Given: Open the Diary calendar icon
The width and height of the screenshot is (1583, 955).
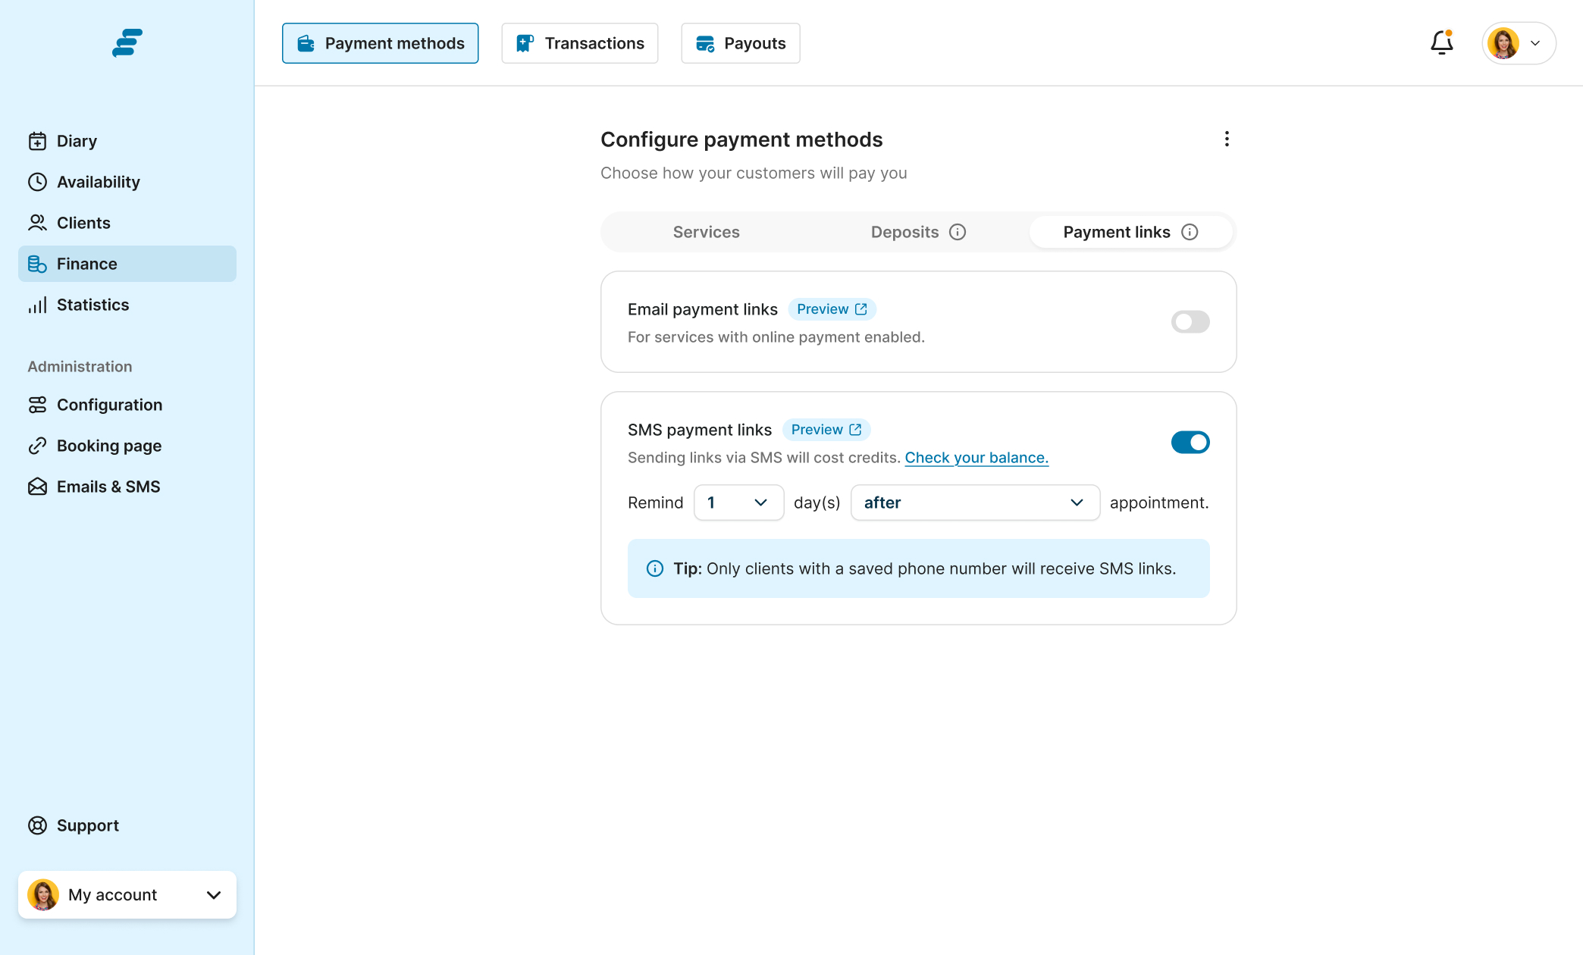Looking at the screenshot, I should [37, 141].
